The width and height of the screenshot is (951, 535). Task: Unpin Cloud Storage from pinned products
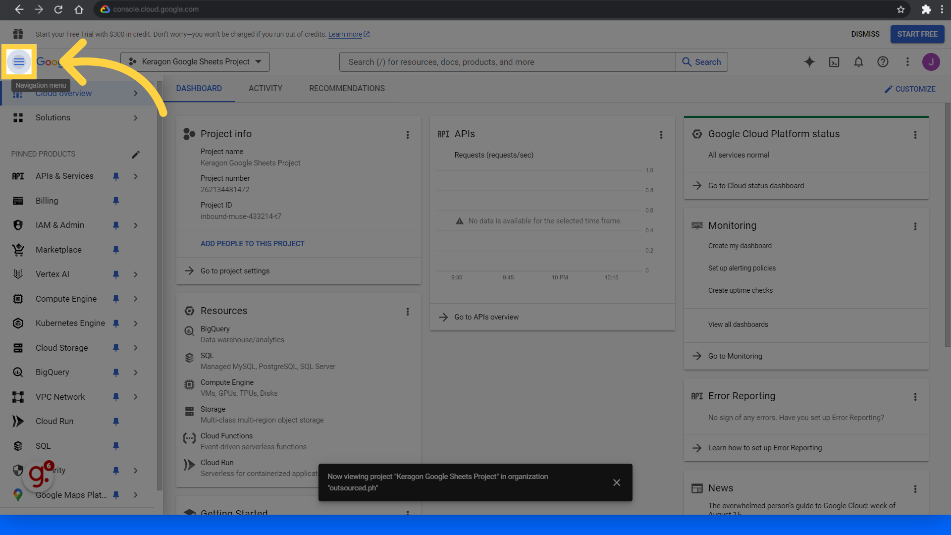point(116,348)
